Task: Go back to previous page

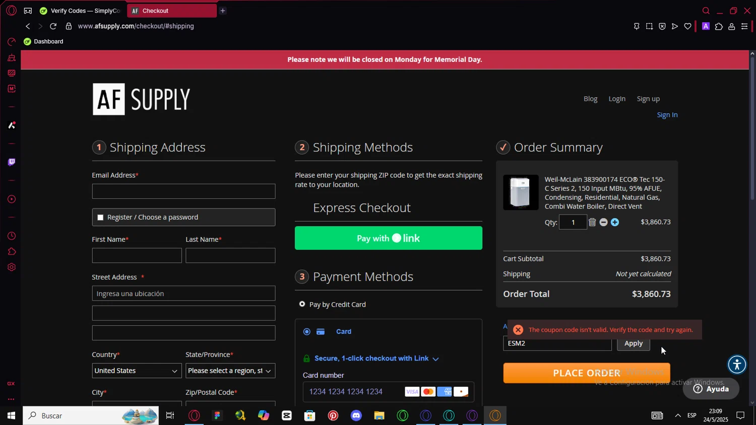Action: [x=28, y=26]
